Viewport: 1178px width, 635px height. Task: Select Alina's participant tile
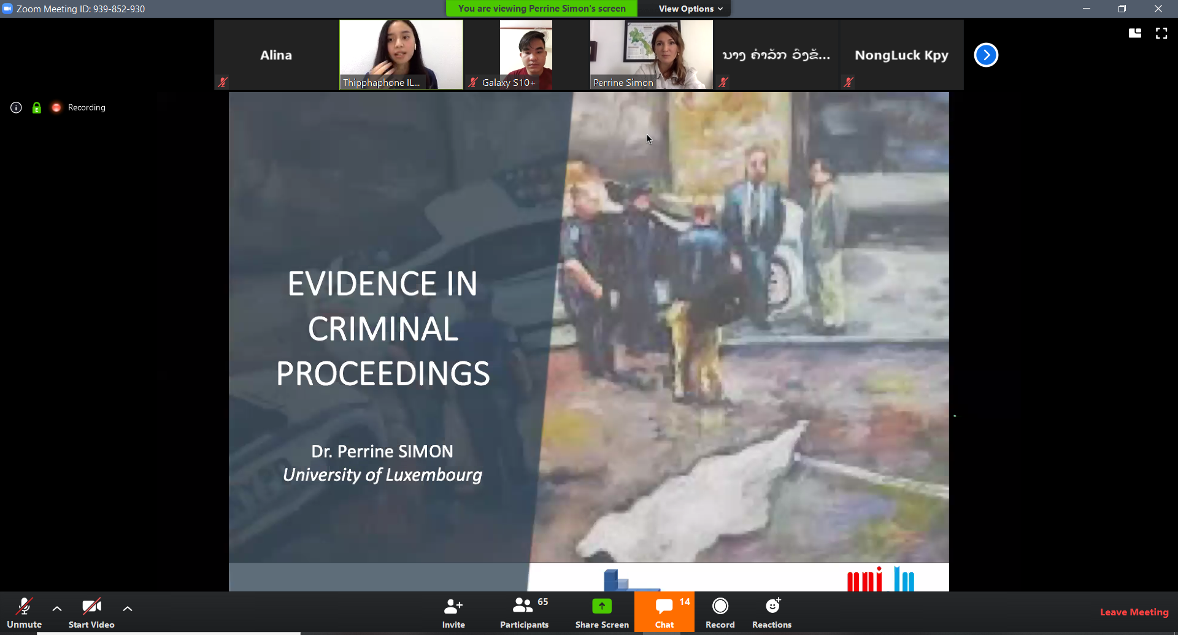click(276, 55)
